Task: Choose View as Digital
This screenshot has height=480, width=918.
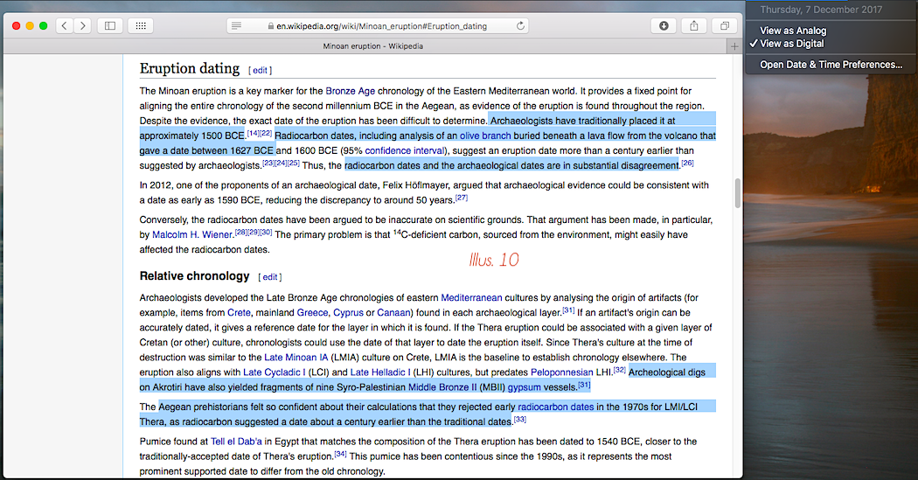Action: [x=791, y=44]
